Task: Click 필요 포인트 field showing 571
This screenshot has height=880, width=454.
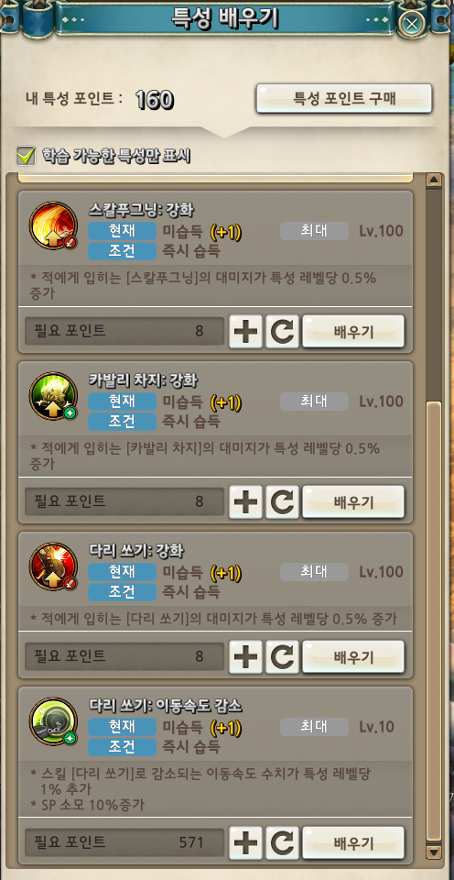Action: 124,842
